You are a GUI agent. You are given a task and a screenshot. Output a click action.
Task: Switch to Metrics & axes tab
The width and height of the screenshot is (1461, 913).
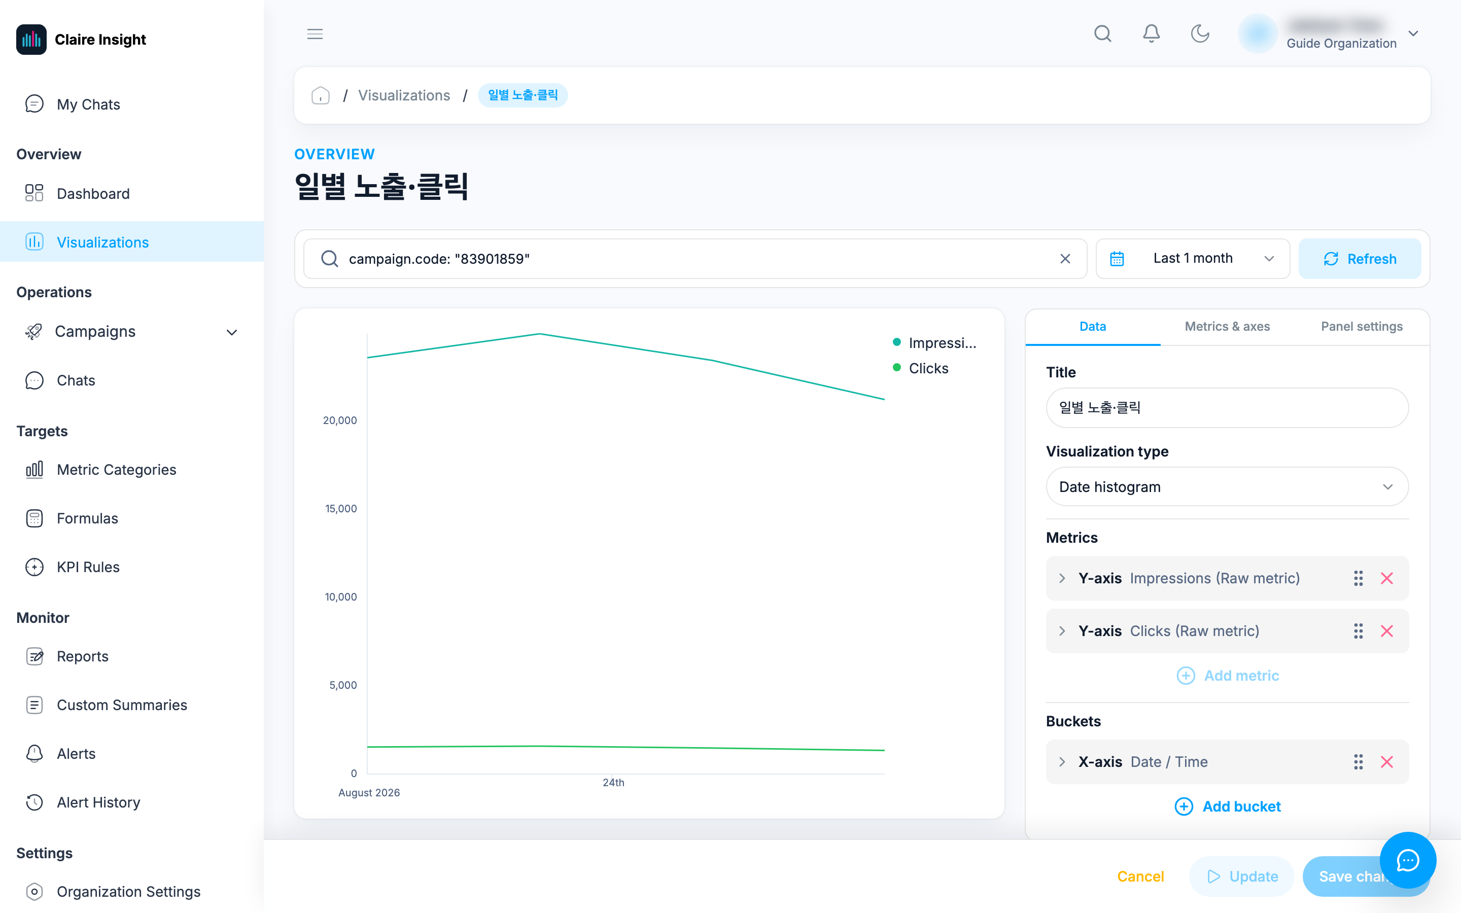pos(1227,327)
